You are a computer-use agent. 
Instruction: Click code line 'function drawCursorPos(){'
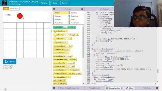[105, 49]
